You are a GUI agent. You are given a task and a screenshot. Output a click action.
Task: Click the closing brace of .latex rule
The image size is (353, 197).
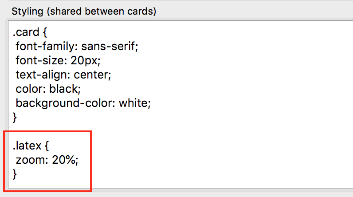coord(15,174)
